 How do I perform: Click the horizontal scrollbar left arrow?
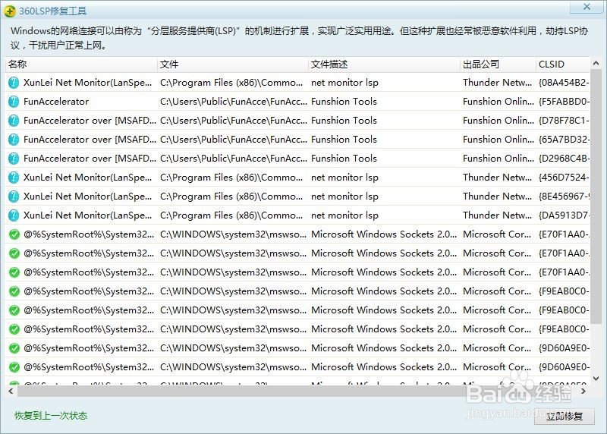(x=11, y=392)
